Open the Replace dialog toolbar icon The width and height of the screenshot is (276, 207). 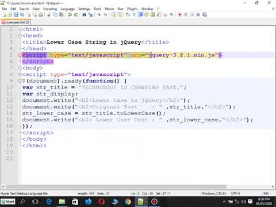click(90, 15)
